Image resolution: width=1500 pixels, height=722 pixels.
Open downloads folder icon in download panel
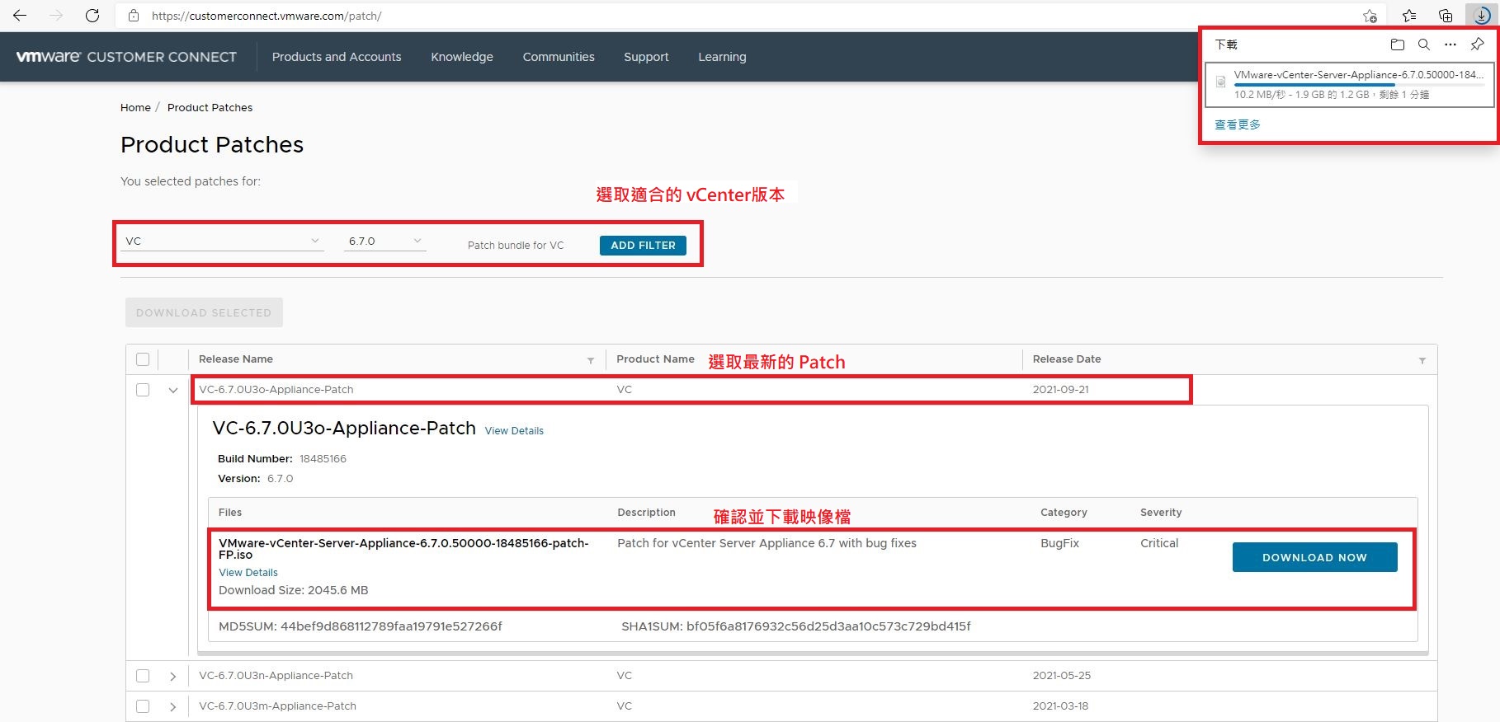(x=1397, y=45)
